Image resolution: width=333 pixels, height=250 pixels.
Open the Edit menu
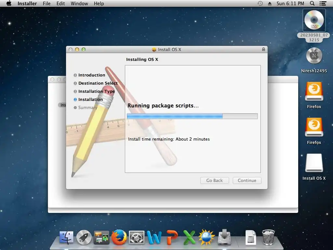point(60,3)
